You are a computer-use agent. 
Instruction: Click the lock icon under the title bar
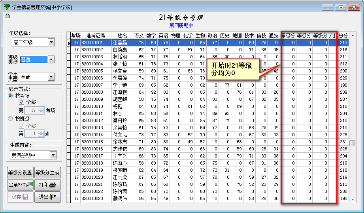point(7,16)
